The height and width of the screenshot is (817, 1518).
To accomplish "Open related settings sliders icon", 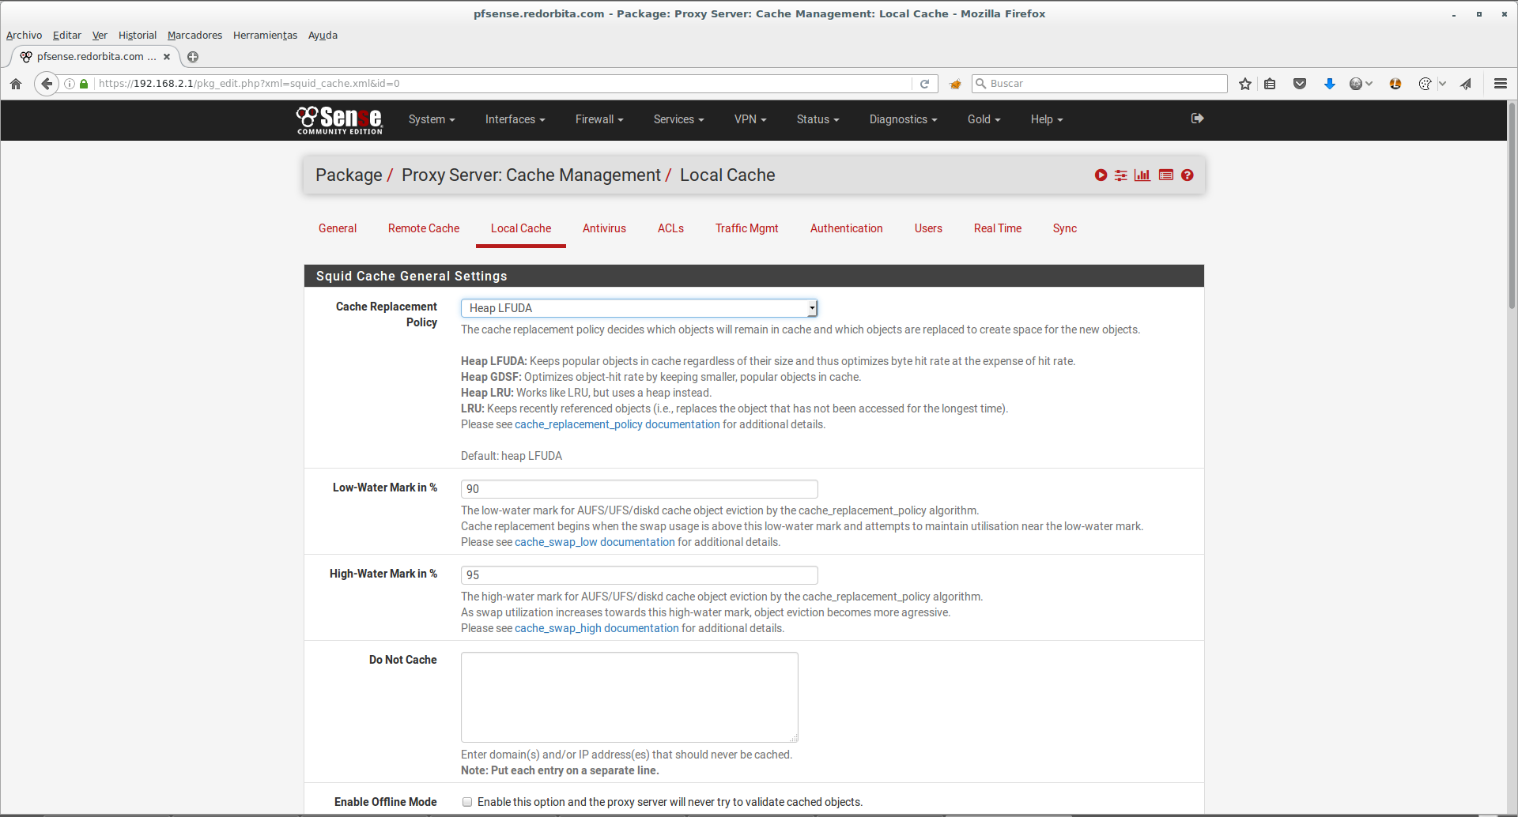I will coord(1121,175).
